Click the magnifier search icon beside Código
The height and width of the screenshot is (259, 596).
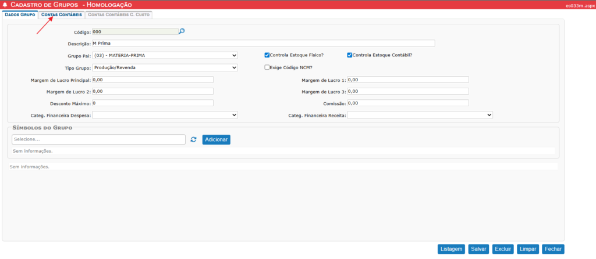[182, 31]
